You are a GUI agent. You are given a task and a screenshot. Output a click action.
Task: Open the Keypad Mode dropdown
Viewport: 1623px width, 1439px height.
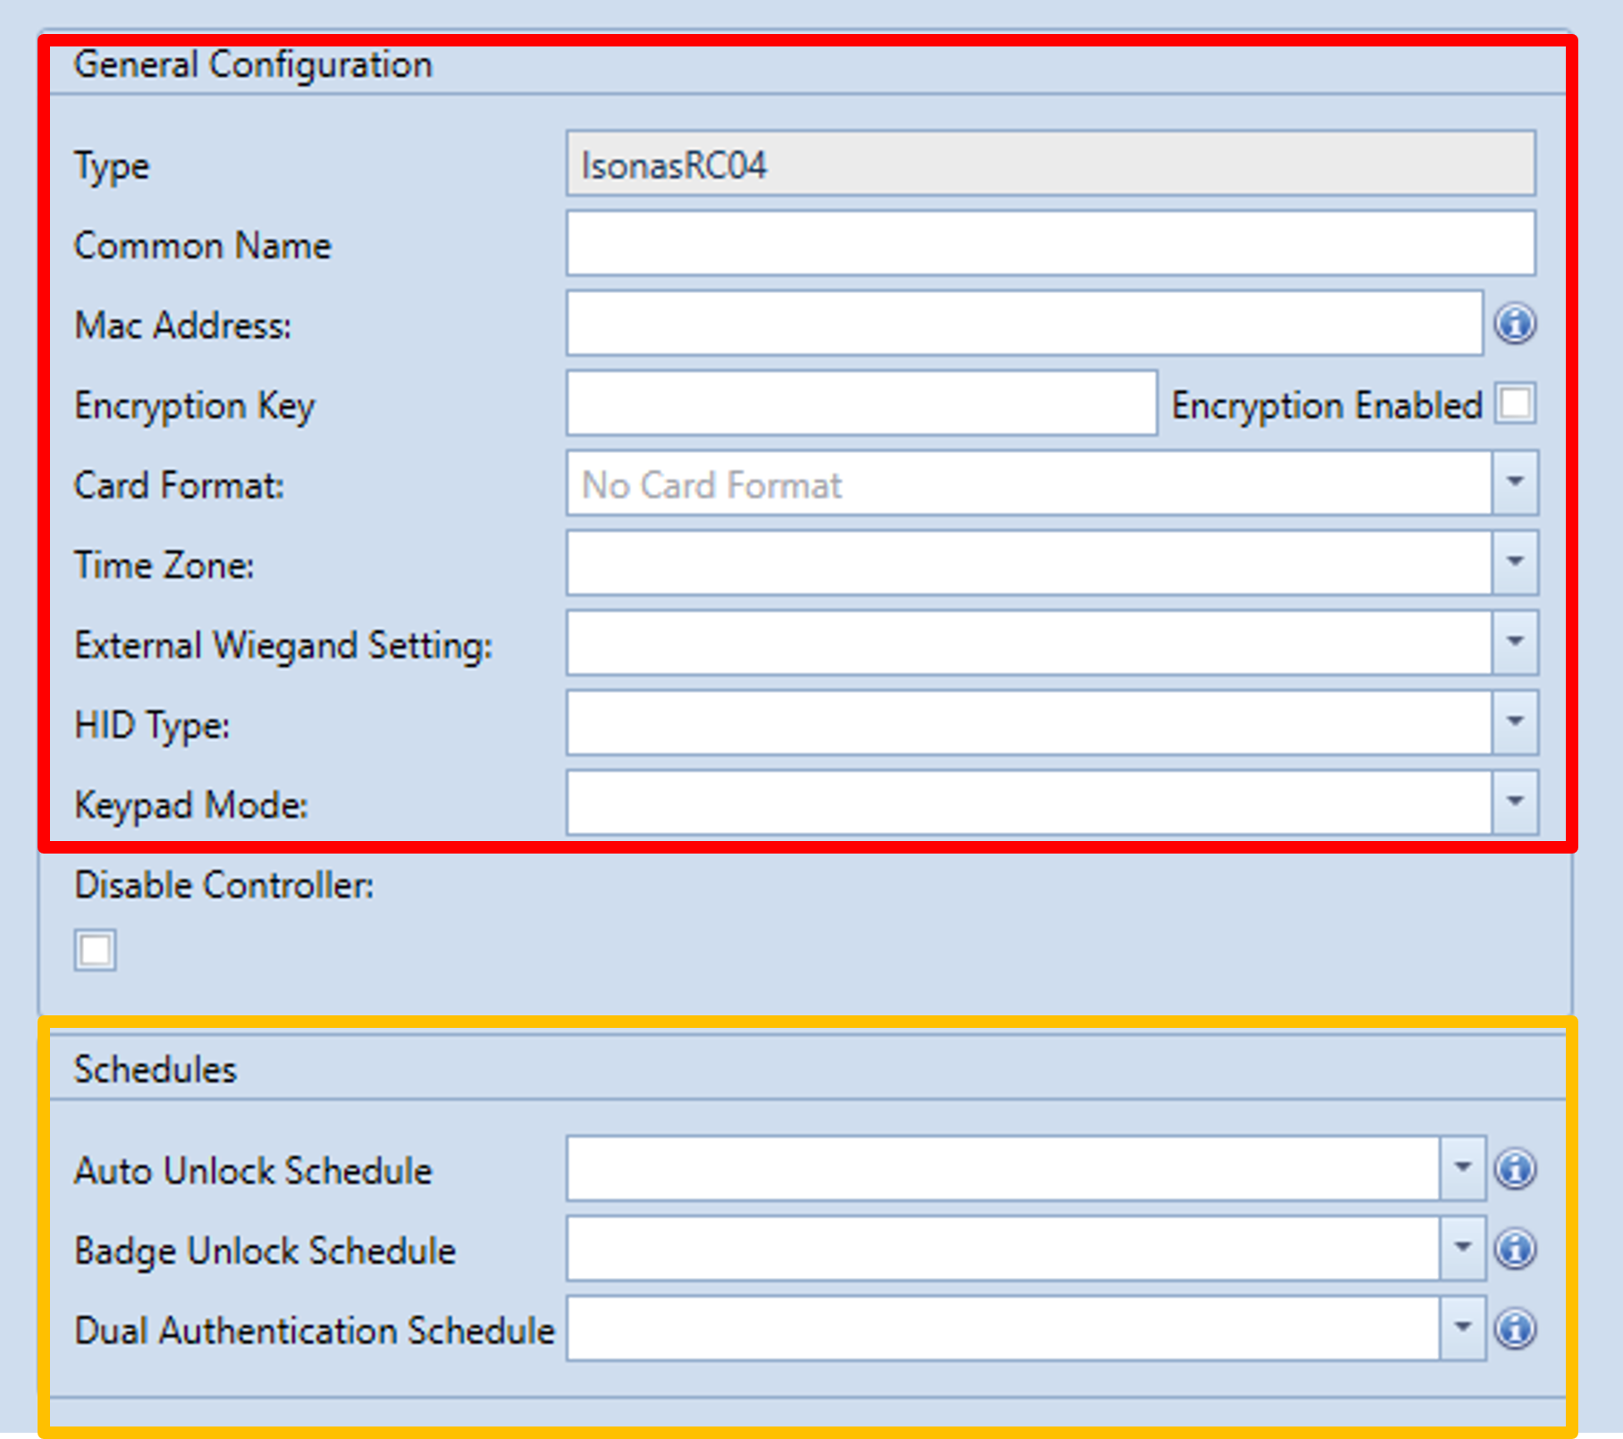pyautogui.click(x=1515, y=802)
